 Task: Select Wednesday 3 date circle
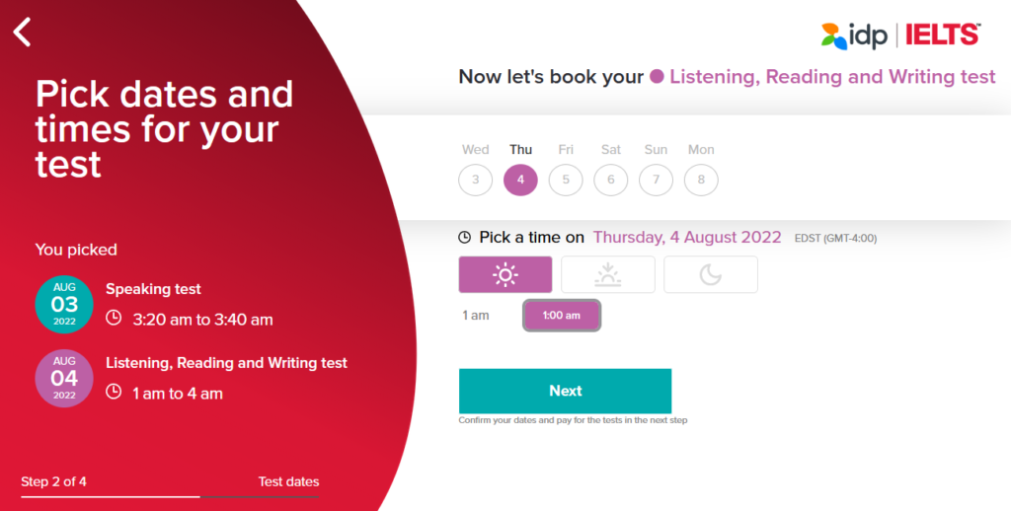(475, 180)
